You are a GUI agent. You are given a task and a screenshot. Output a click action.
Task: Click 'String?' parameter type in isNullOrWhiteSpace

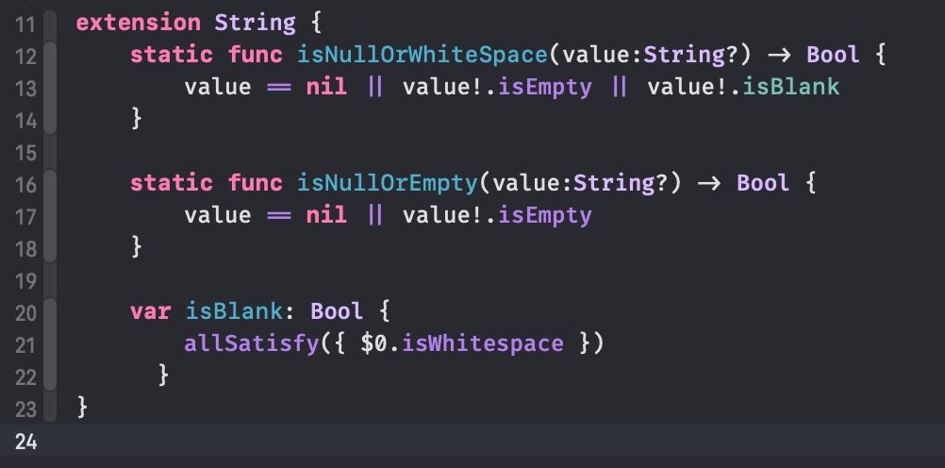click(x=690, y=55)
